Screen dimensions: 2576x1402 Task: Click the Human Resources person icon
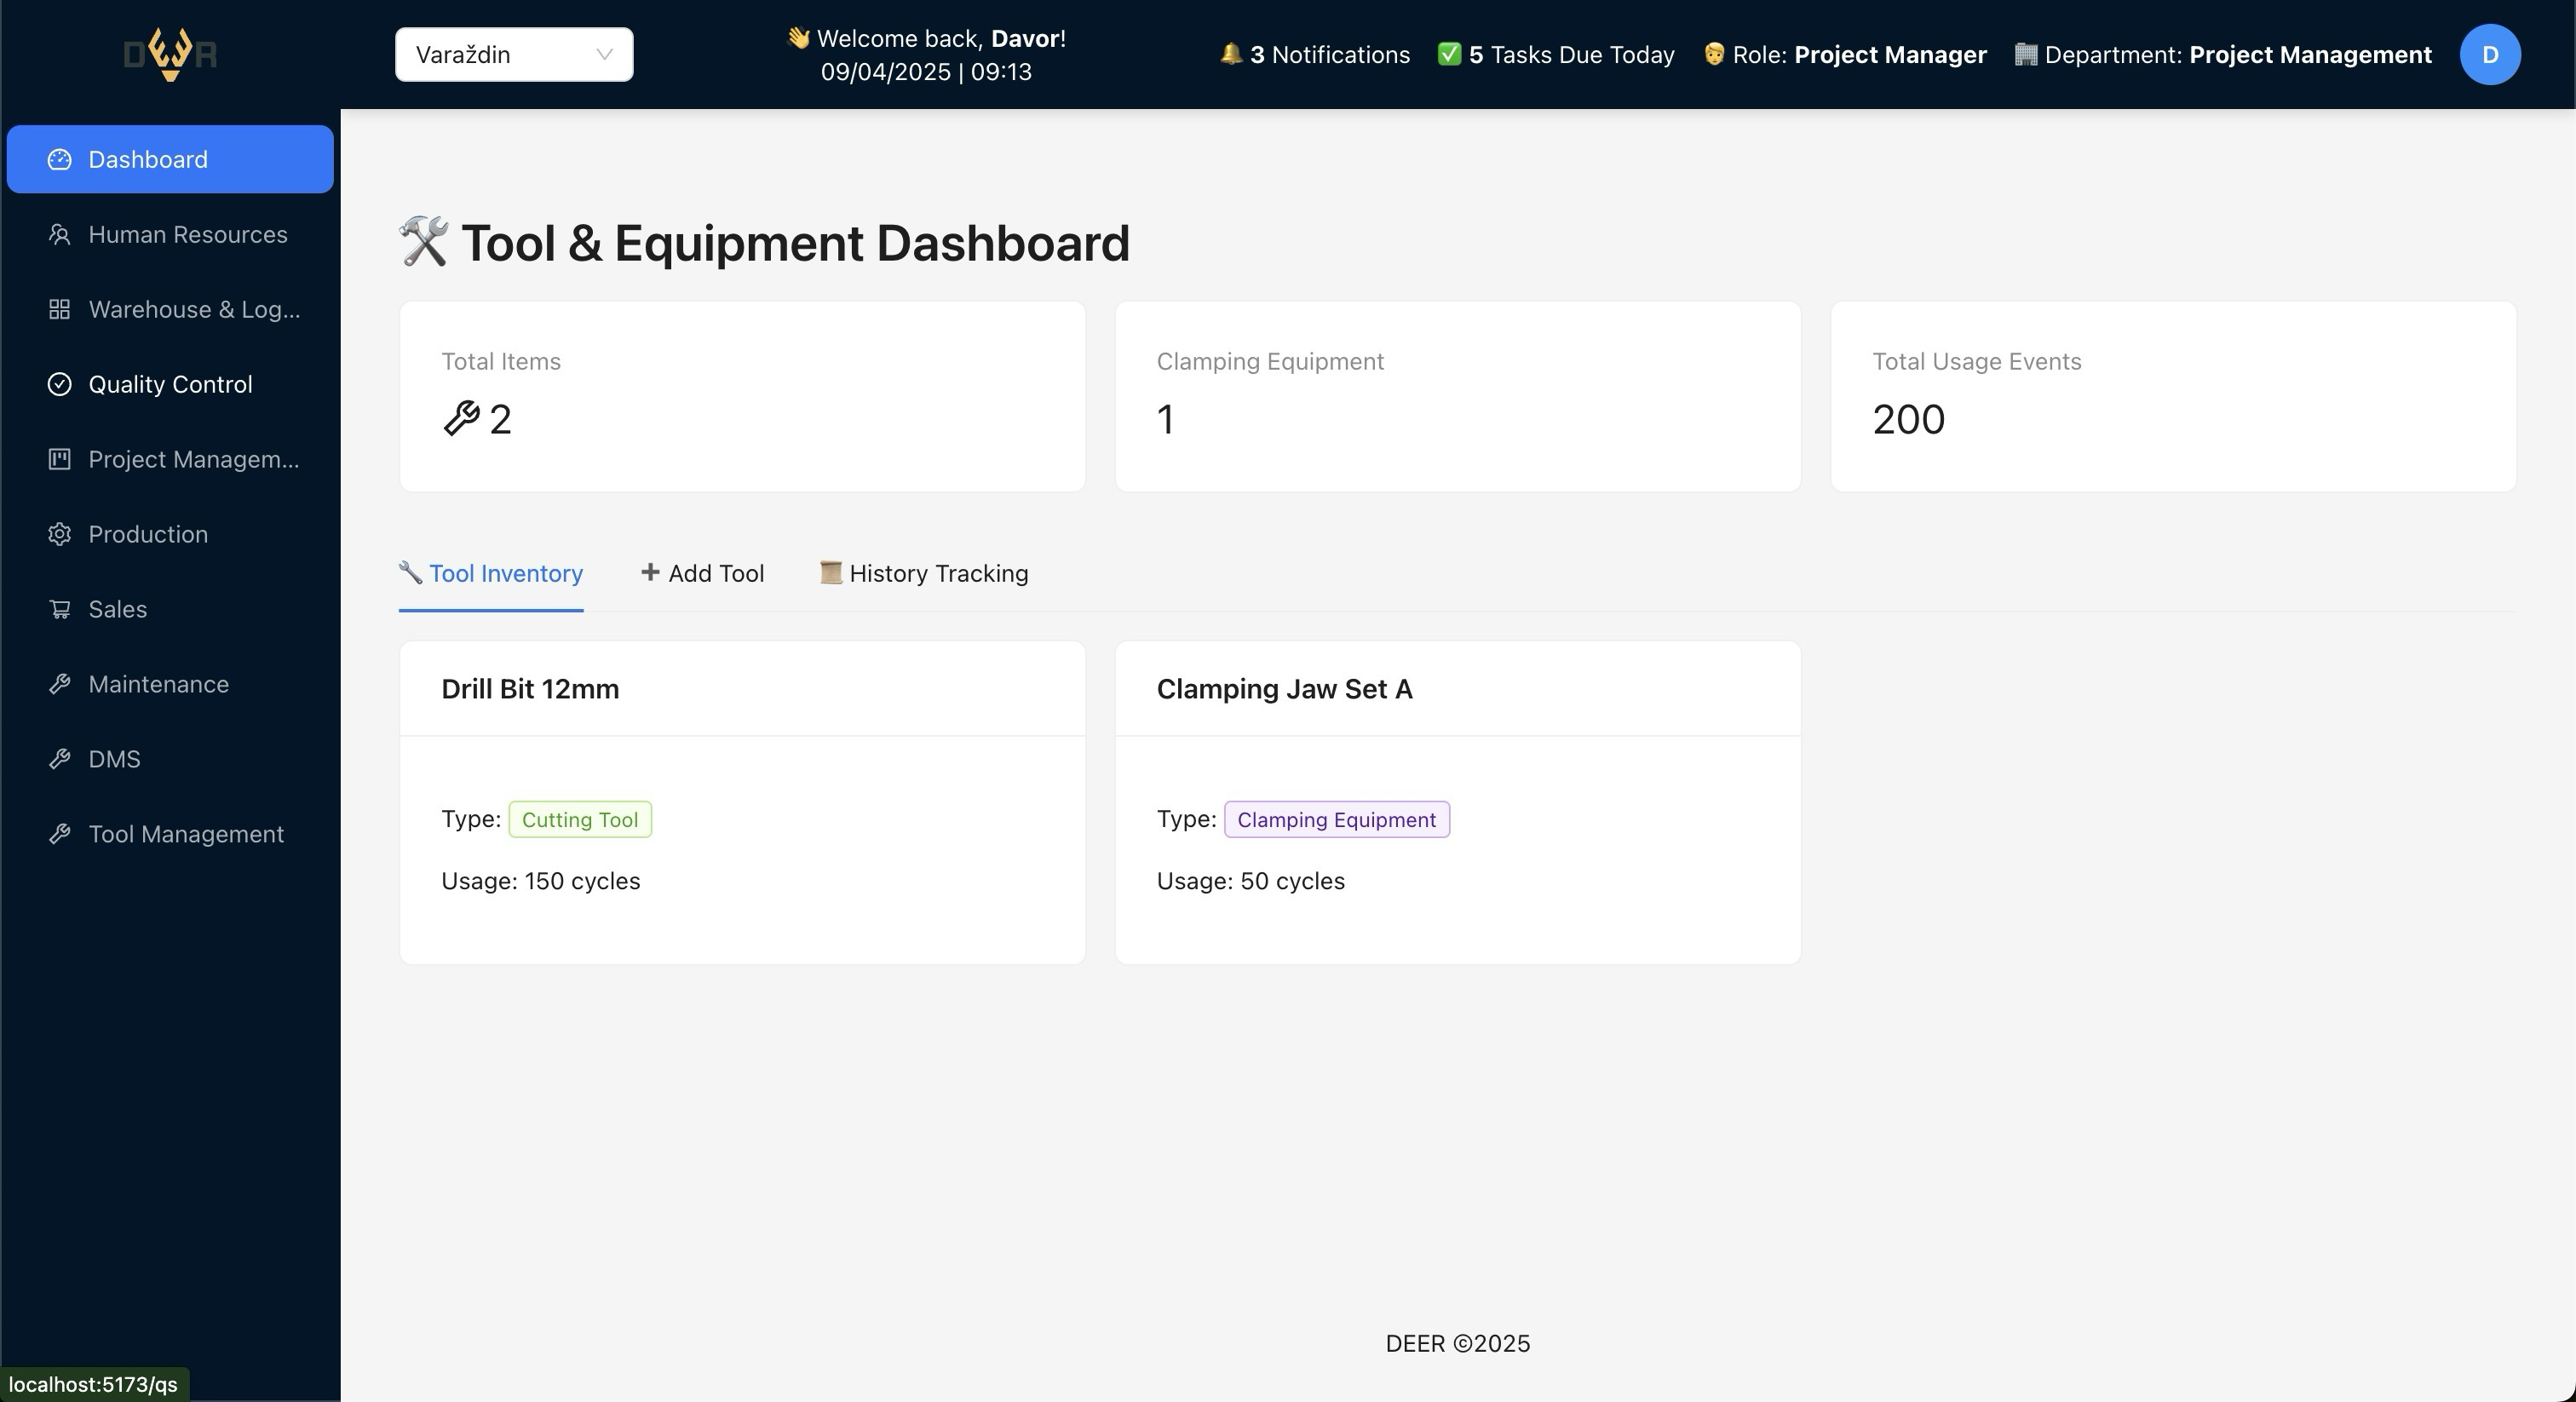pyautogui.click(x=60, y=234)
